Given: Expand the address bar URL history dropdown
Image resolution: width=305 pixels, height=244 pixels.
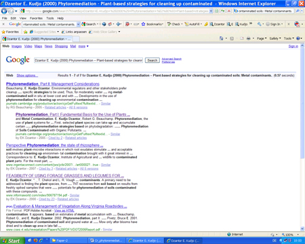Looking at the screenshot, I should (x=211, y=11).
